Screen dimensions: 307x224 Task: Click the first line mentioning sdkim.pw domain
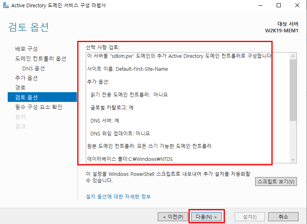pyautogui.click(x=179, y=56)
